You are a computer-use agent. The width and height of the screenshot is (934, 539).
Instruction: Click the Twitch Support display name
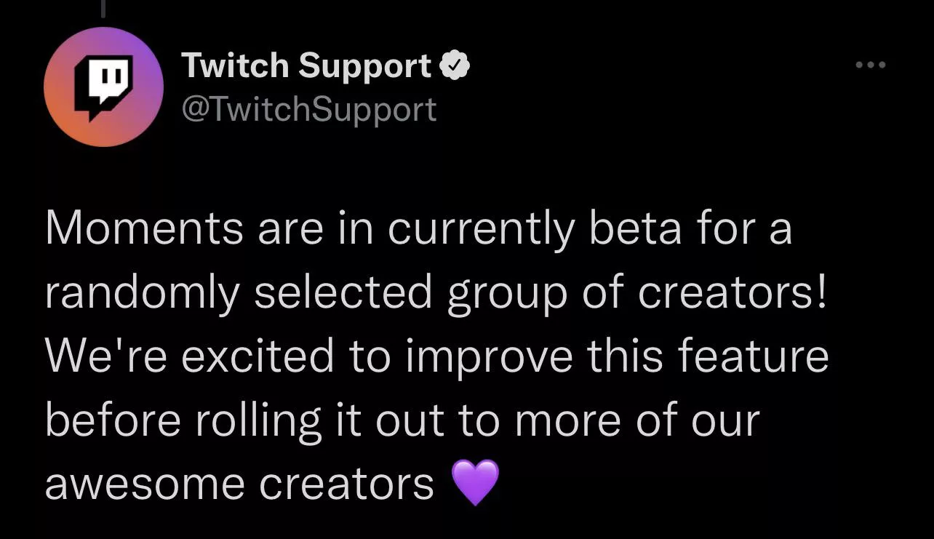[x=306, y=66]
